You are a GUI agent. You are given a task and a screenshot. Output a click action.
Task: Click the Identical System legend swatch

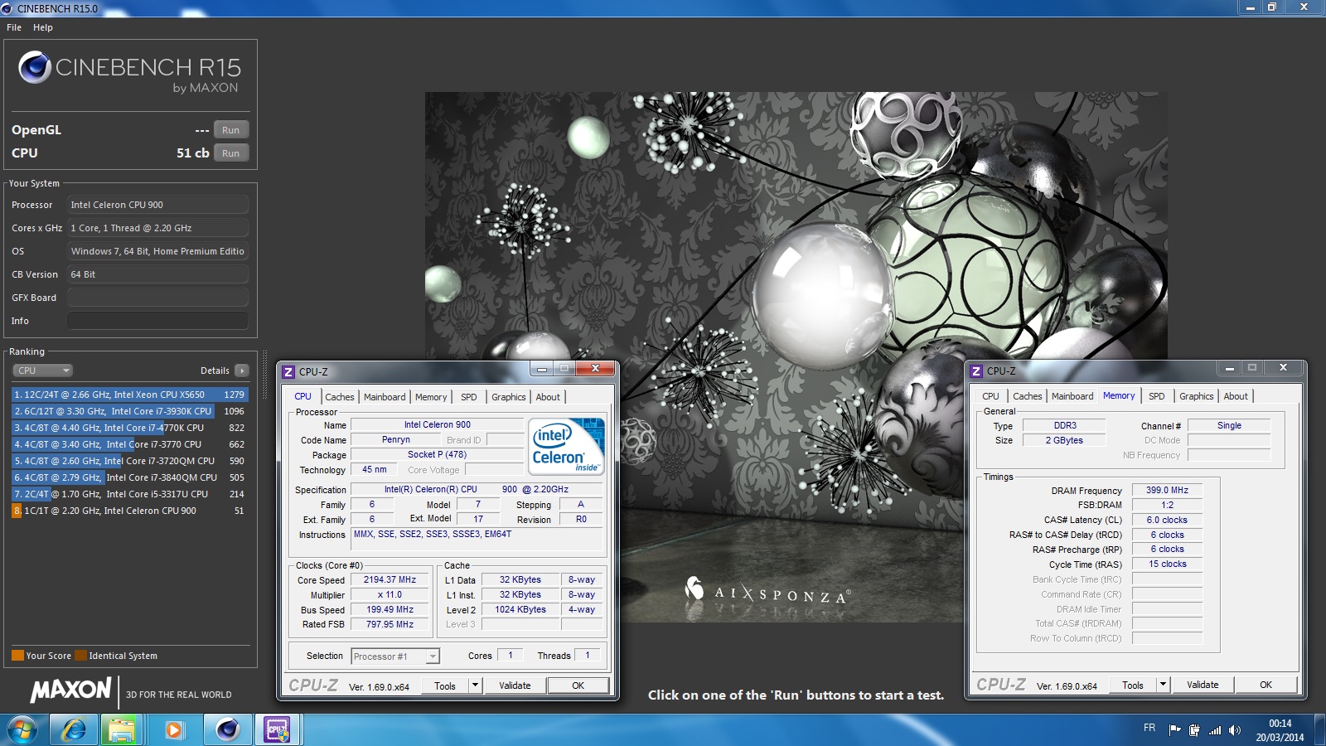pos(80,656)
